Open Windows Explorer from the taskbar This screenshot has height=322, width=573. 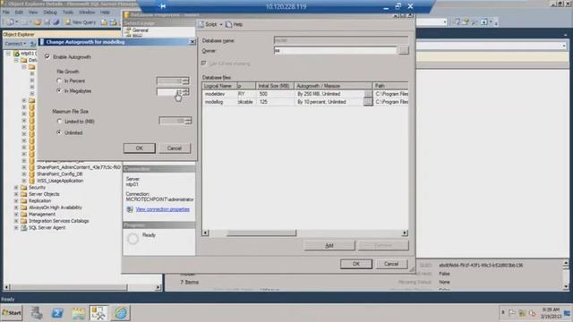click(x=78, y=313)
